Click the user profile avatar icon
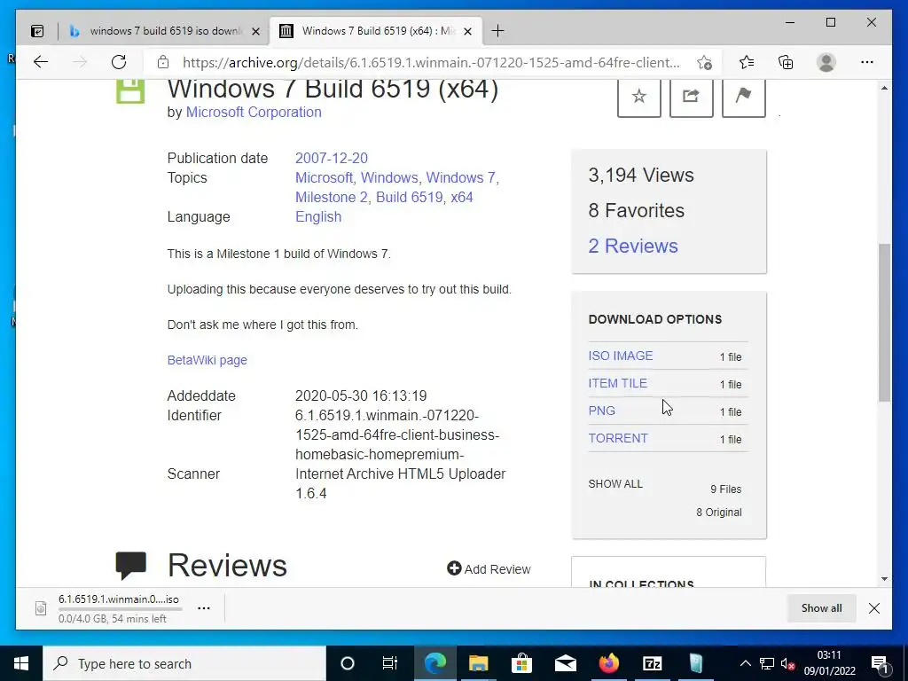The width and height of the screenshot is (908, 681). point(826,62)
